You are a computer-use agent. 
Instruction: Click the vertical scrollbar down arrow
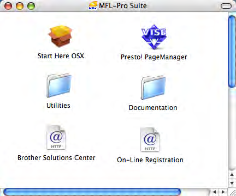coord(232,183)
